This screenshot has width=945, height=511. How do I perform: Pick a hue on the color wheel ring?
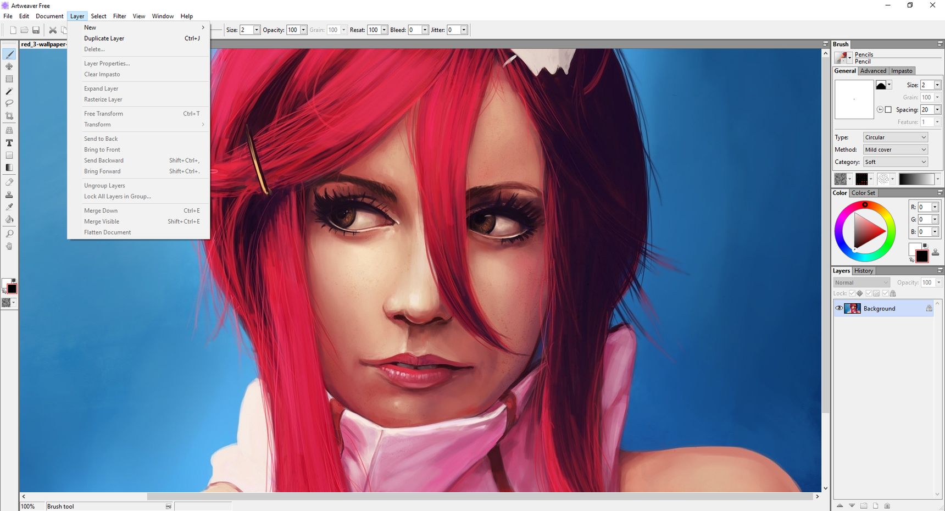click(x=865, y=204)
